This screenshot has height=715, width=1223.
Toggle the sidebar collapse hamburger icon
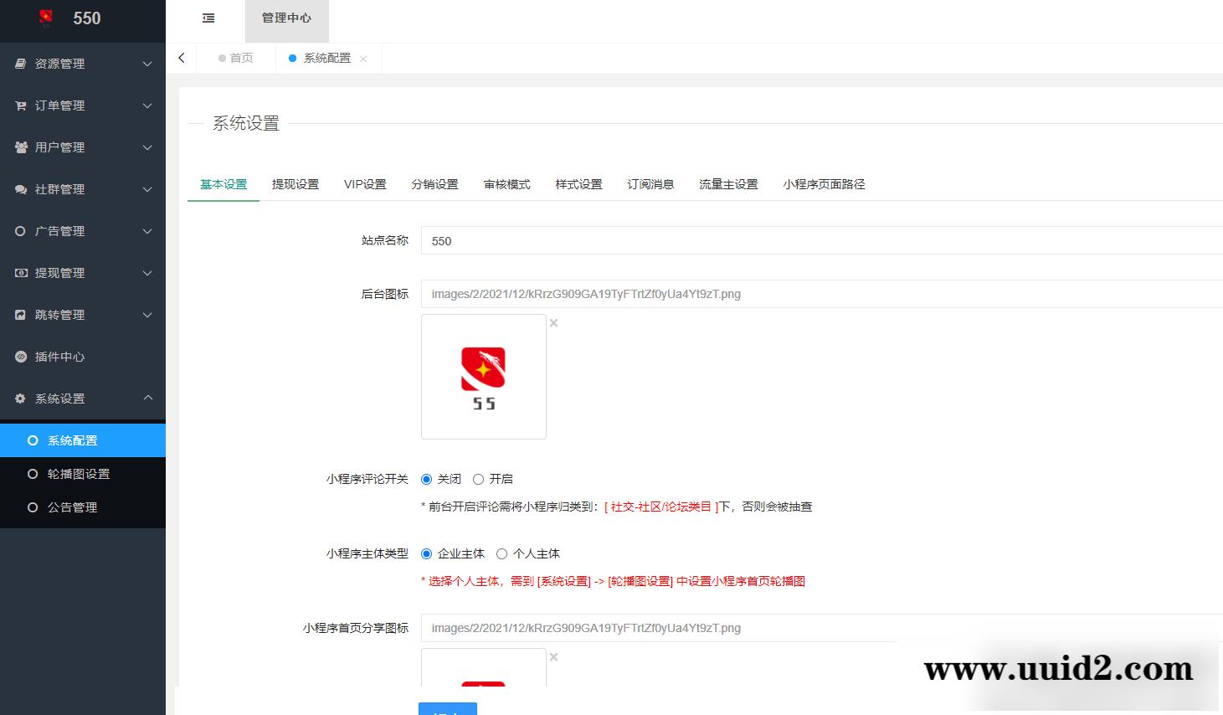208,17
